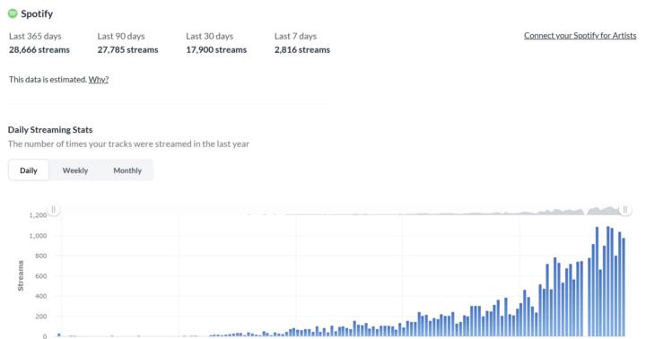Click the 'This data is estimated.' text
The width and height of the screenshot is (646, 339).
pyautogui.click(x=48, y=80)
